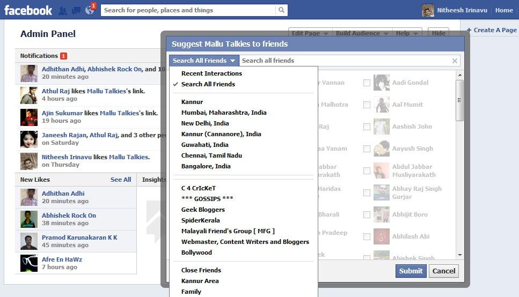Choose Kannur (Cannanore), India filter
Screen dimensions: 519x297
(x=221, y=134)
